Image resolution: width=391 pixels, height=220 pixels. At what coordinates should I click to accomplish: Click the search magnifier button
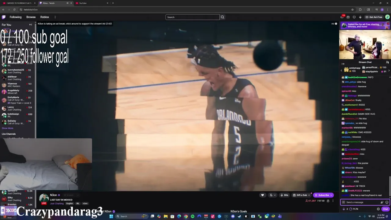[222, 17]
